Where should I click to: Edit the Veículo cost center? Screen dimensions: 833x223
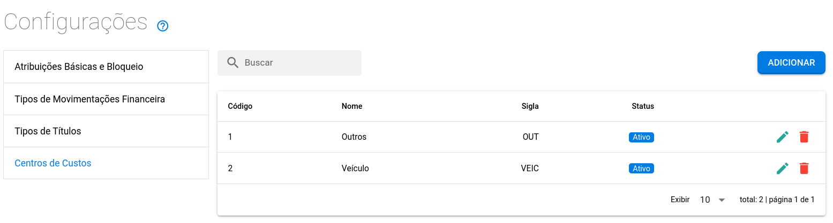point(782,169)
